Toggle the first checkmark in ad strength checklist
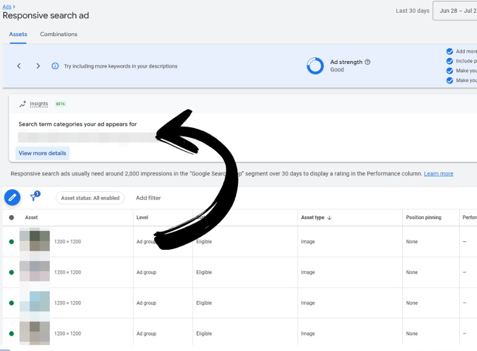The width and height of the screenshot is (477, 351). pos(450,52)
